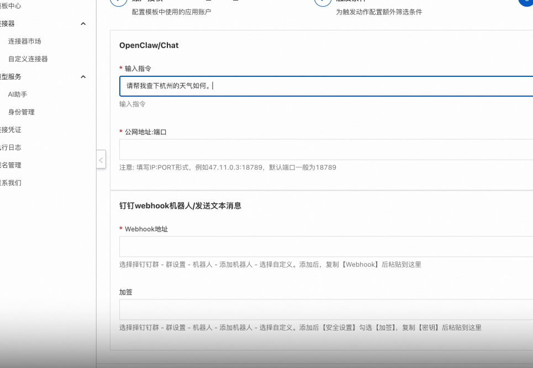Click the 为触发动作配置额外筛选条件 step description

[379, 12]
